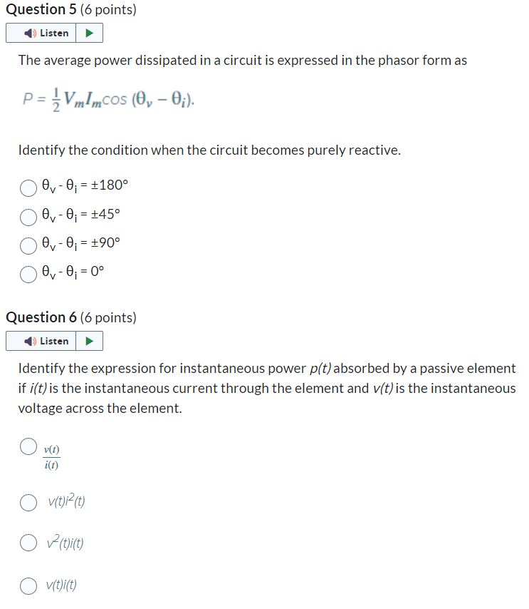Select the θv - θi = ±90° option
Screen dimensions: 529x609
point(28,245)
